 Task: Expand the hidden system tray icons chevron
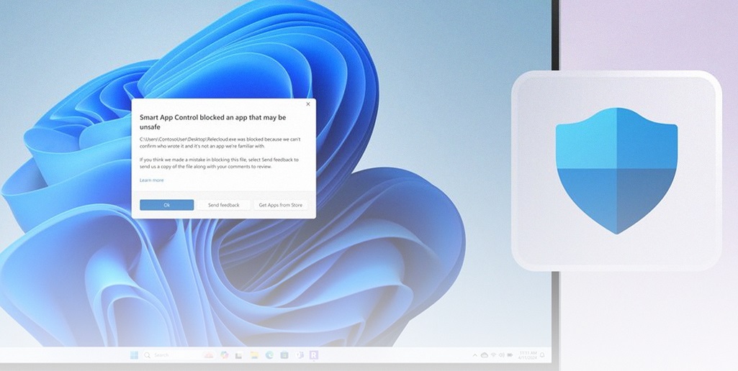[475, 355]
